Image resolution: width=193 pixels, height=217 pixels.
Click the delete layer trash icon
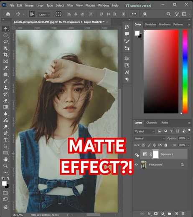tap(183, 214)
